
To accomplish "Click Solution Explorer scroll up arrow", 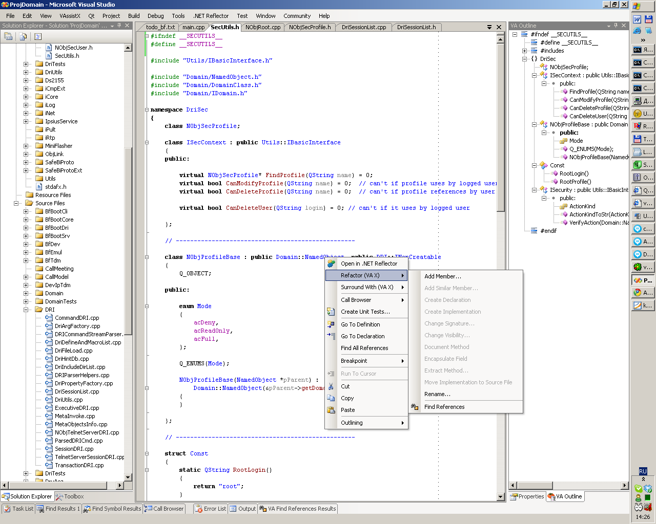I will click(128, 48).
